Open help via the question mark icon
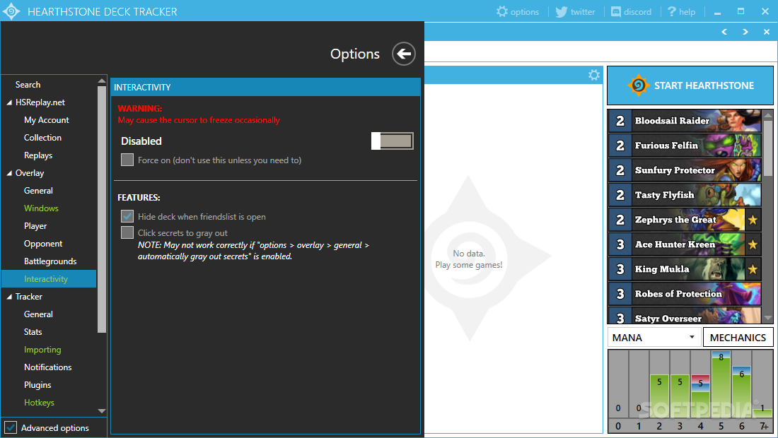778x438 pixels. coord(672,11)
